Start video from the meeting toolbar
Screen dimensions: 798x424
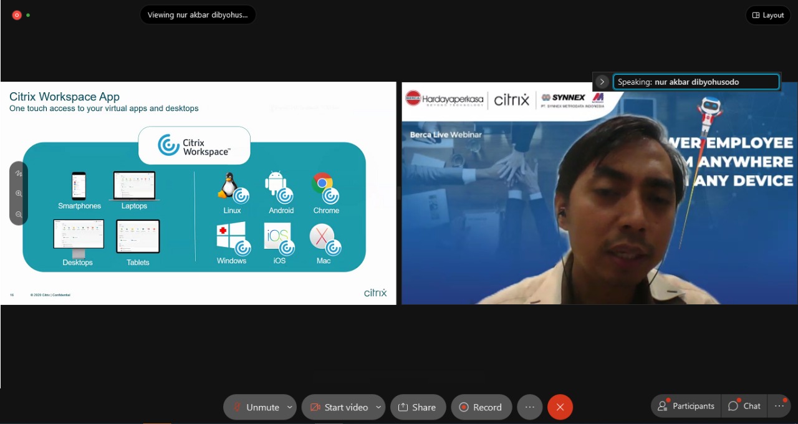(339, 407)
